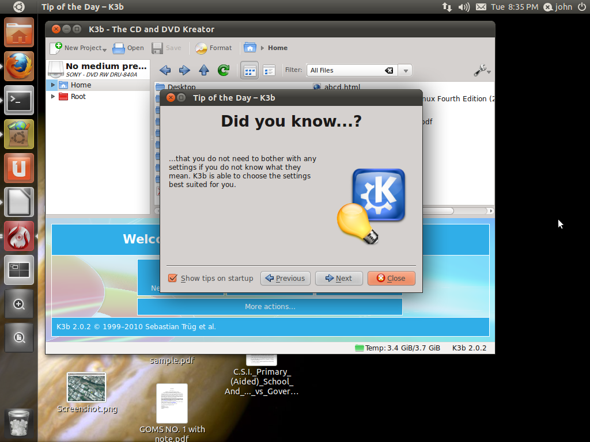Open the Format medium tool
Screen dimensions: 590x442
click(213, 48)
